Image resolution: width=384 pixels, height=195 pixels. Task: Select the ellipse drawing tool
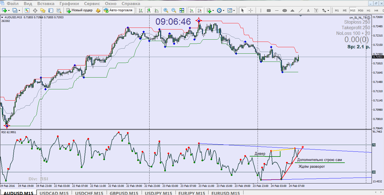pos(285,10)
